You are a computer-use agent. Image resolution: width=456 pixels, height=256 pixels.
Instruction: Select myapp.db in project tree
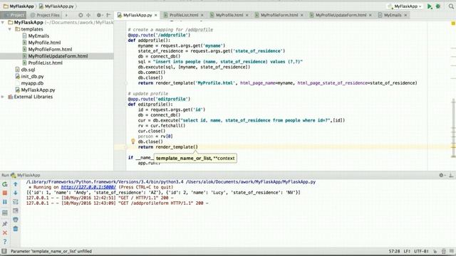32,83
